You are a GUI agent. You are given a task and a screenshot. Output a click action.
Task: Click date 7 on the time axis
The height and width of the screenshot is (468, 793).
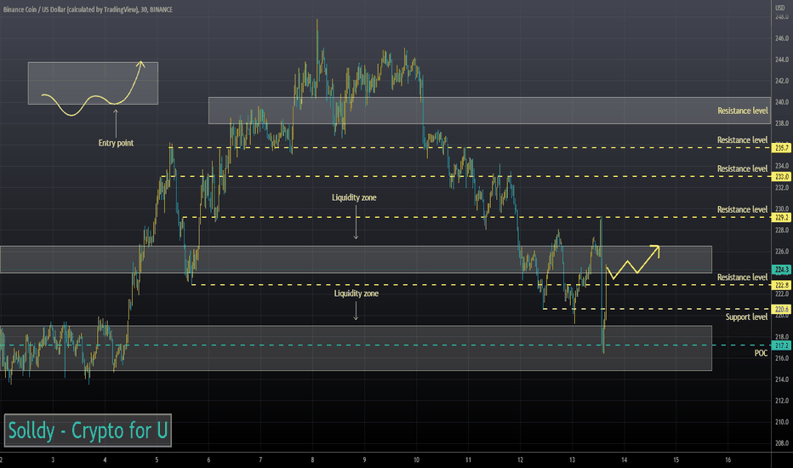tap(260, 459)
